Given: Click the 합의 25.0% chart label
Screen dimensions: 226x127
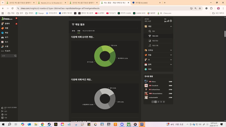Looking at the screenshot, I should pos(113,88).
